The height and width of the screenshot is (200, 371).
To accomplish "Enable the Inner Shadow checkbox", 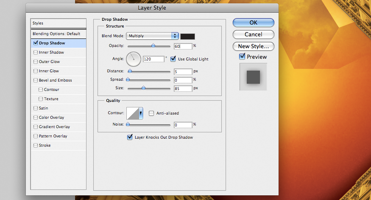I will 36,52.
